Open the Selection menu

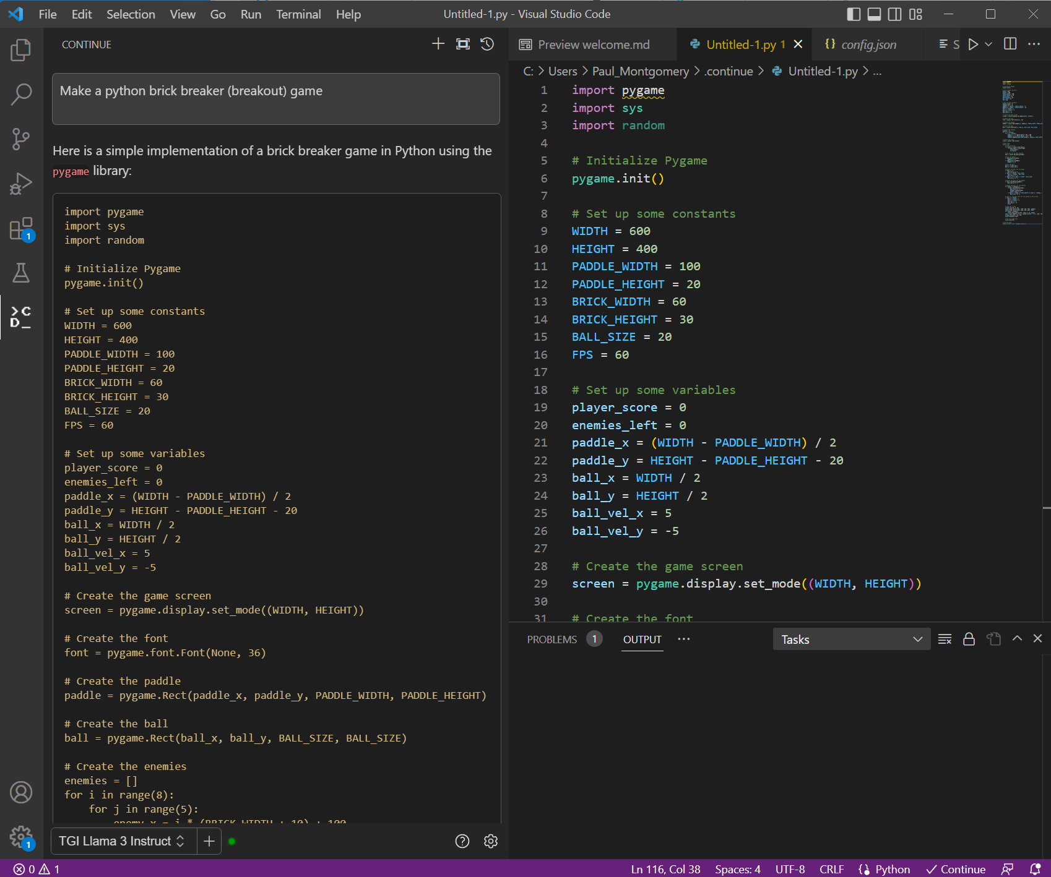[131, 14]
